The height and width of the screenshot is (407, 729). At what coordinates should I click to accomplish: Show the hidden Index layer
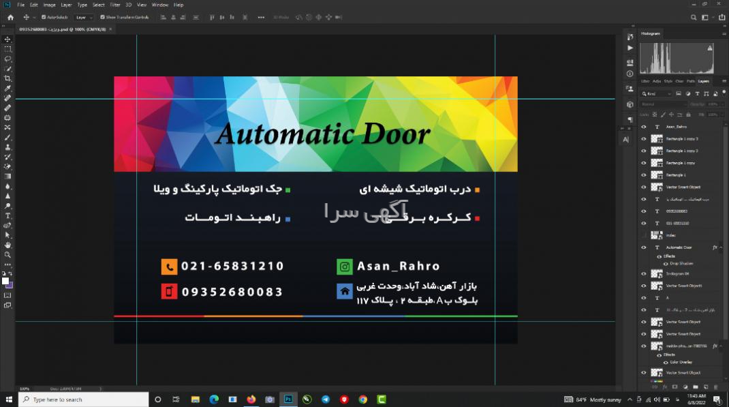tap(643, 235)
